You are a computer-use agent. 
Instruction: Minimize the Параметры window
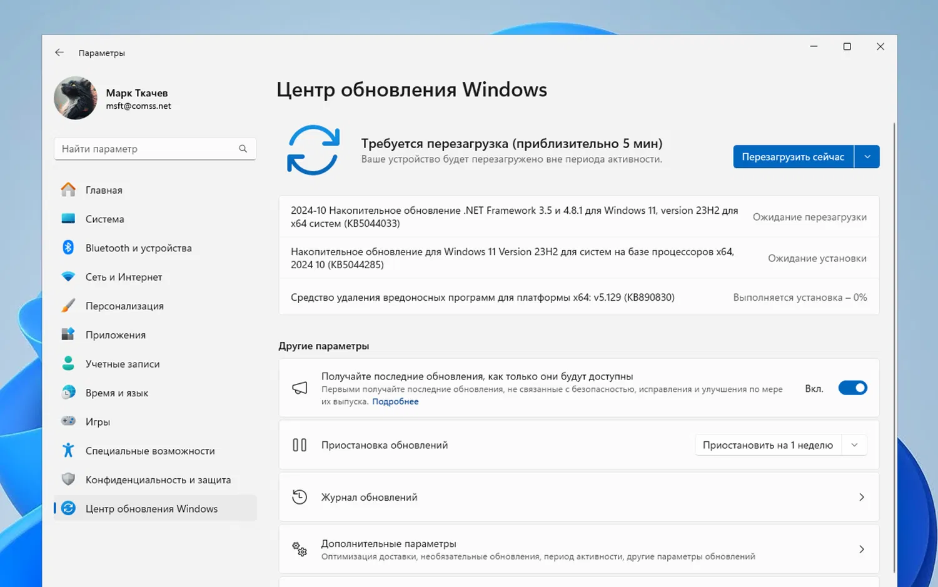click(814, 46)
